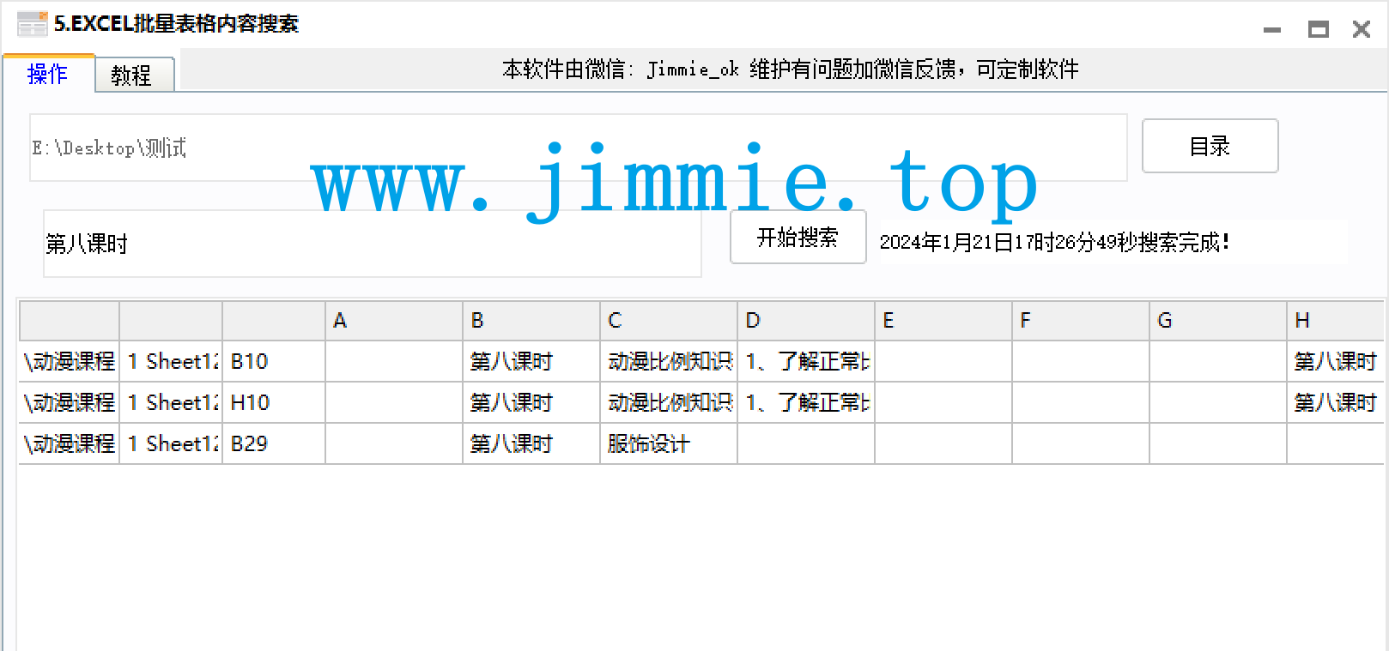Click 1、了解正常 cell in B10 row
Viewport: 1389px width, 651px height.
pyautogui.click(x=806, y=361)
